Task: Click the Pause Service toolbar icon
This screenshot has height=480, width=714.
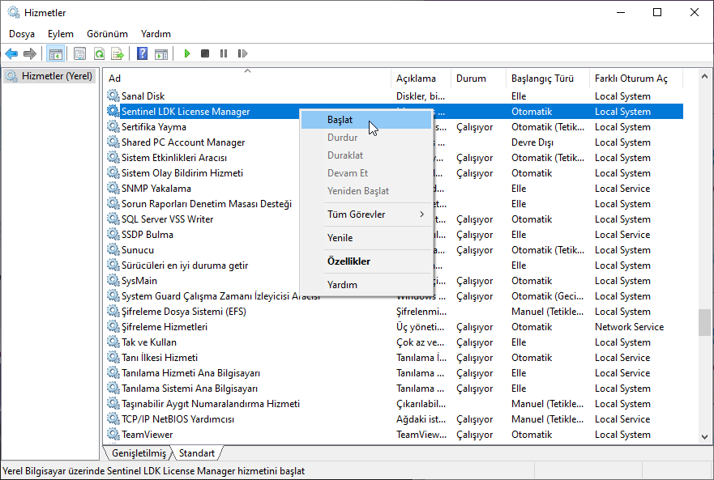Action: 224,53
